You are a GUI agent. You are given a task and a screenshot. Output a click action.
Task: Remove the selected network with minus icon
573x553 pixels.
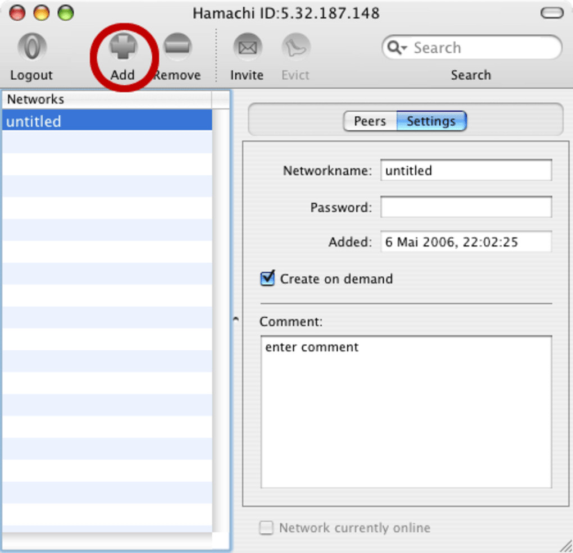(177, 47)
